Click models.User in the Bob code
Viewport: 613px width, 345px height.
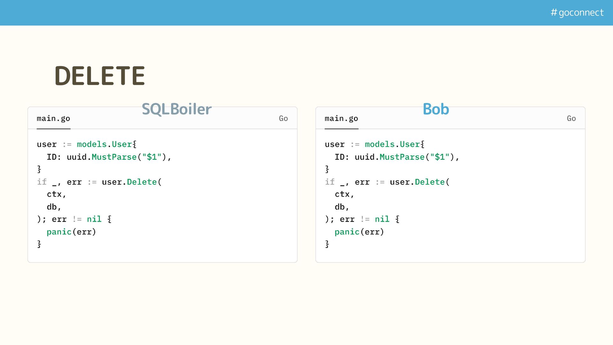(x=392, y=144)
